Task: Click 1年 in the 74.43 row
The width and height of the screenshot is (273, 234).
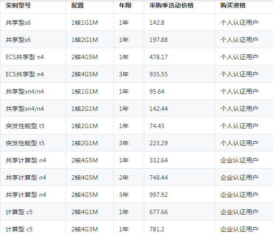Action: [124, 126]
